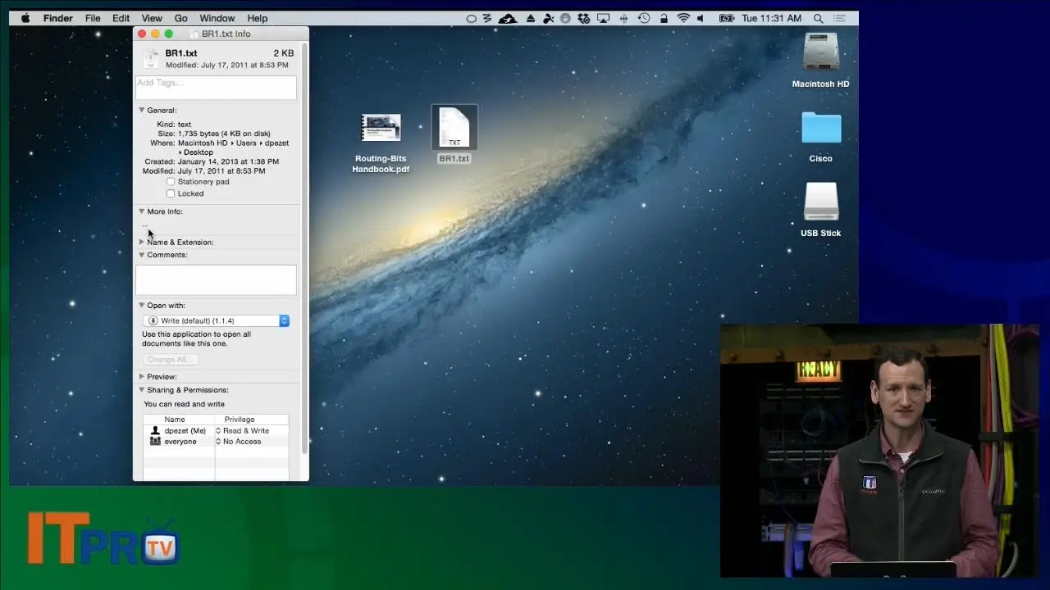This screenshot has width=1050, height=590.
Task: Click the Wi-Fi status icon
Action: (682, 18)
